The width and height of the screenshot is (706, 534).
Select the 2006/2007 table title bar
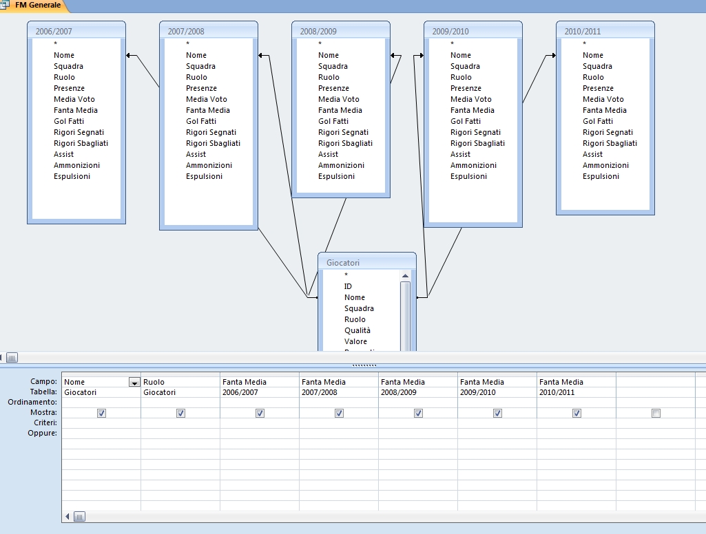click(x=76, y=31)
